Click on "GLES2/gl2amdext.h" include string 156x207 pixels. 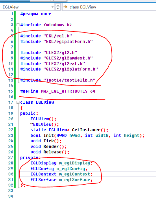[x=68, y=58]
